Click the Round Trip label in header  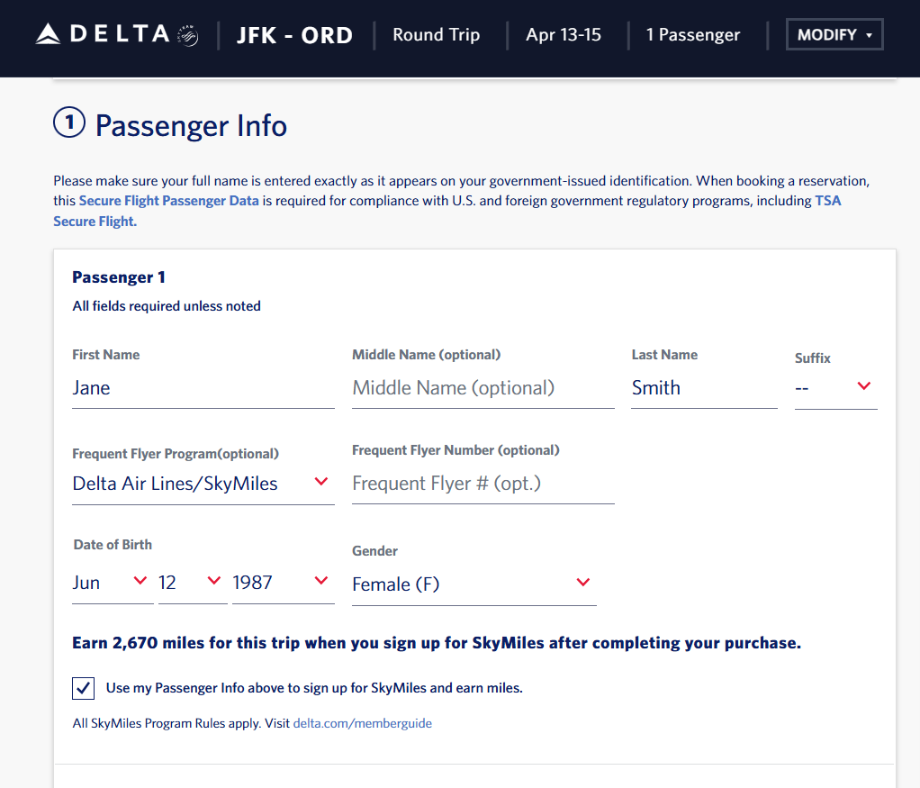click(437, 36)
